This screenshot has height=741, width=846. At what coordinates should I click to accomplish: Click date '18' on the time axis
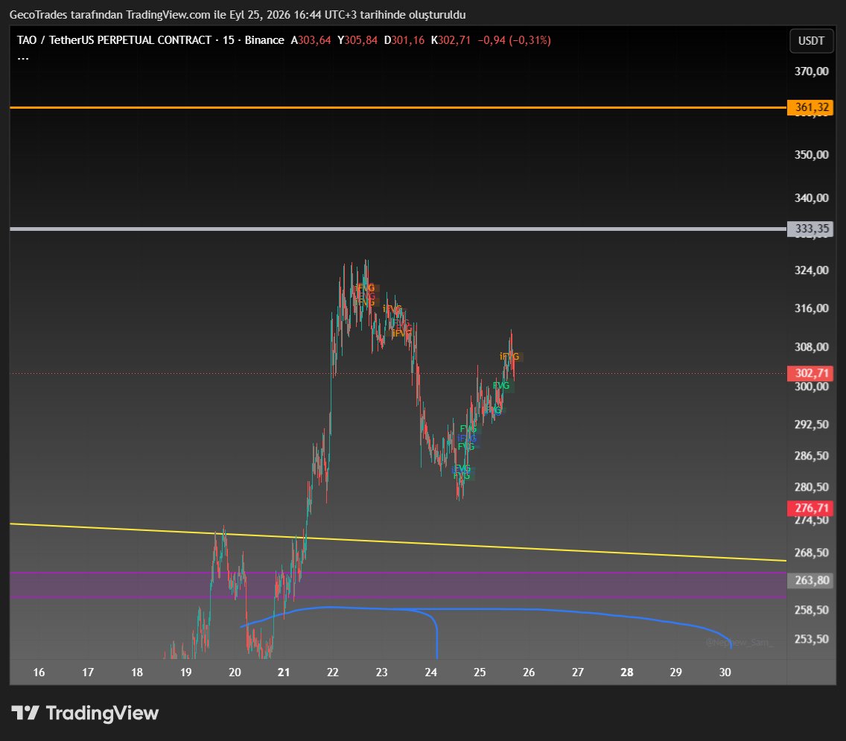(x=137, y=672)
